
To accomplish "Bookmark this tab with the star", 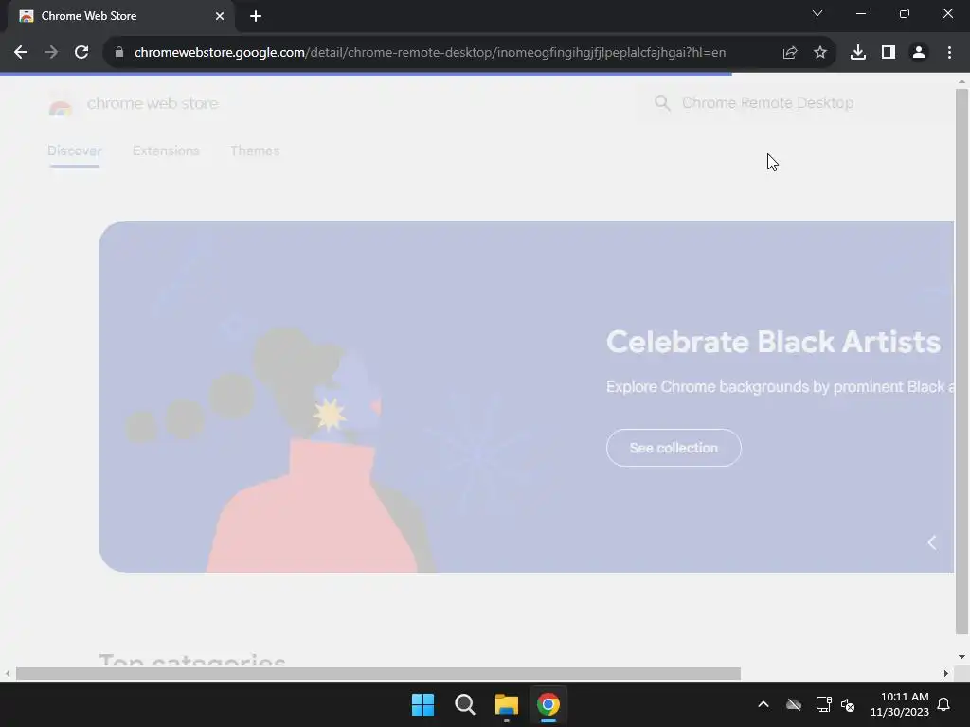I will [820, 53].
